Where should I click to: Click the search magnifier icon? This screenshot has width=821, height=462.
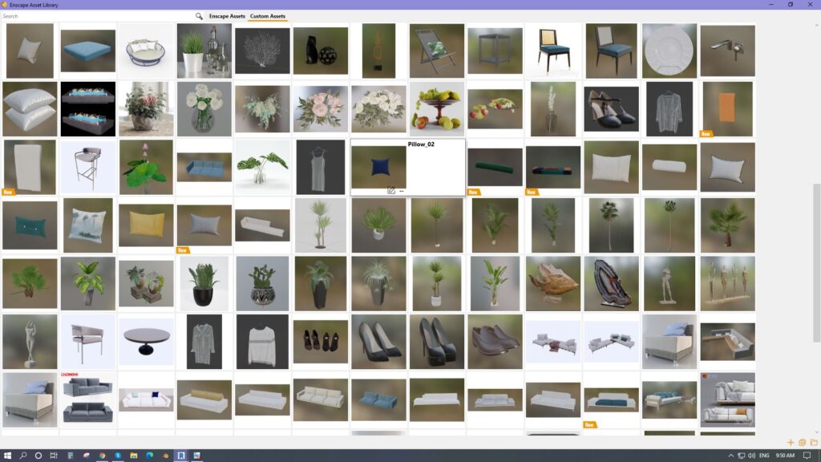click(200, 16)
